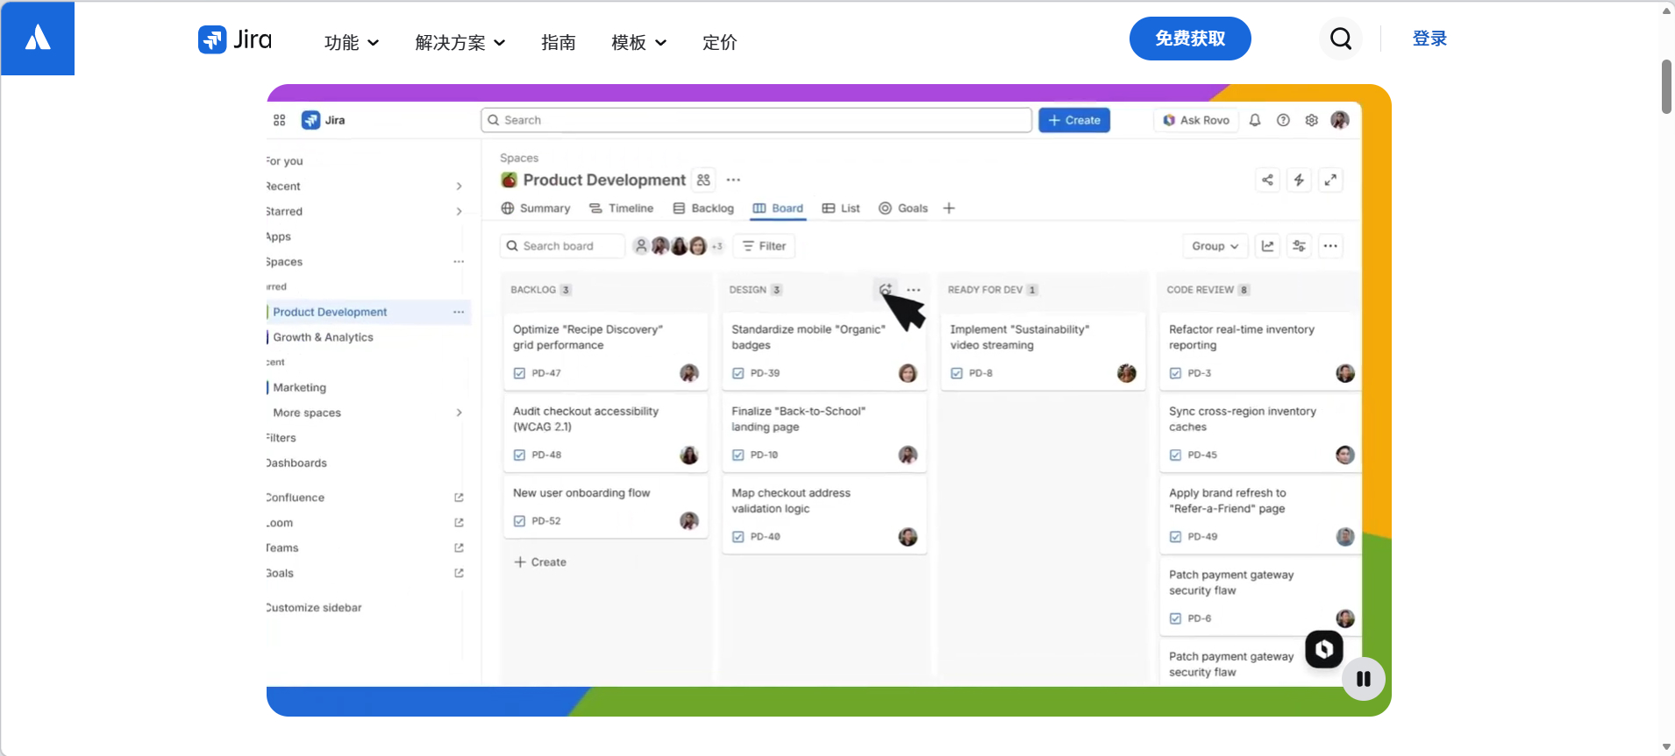Open the app switcher grid icon
Image resolution: width=1675 pixels, height=756 pixels.
tap(280, 120)
